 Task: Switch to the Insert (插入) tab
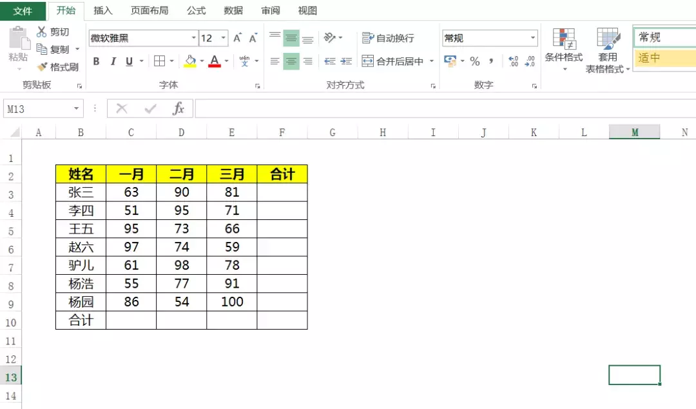click(103, 11)
